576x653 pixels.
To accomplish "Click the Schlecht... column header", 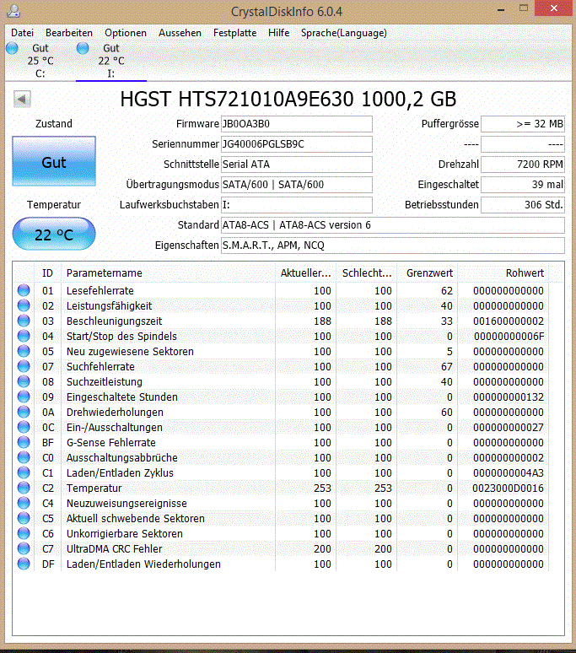I will tap(366, 273).
